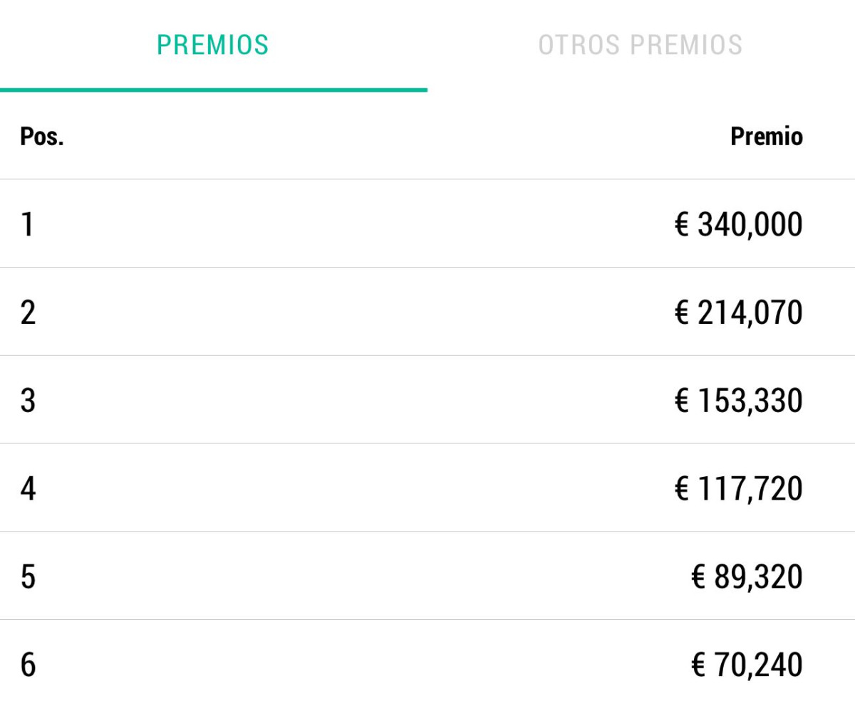Open the OTROS PREMIOS tab
Image resolution: width=855 pixels, height=706 pixels.
click(x=640, y=45)
